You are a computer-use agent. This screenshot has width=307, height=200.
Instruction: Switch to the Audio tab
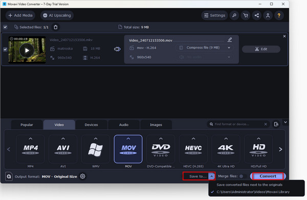[124, 125]
